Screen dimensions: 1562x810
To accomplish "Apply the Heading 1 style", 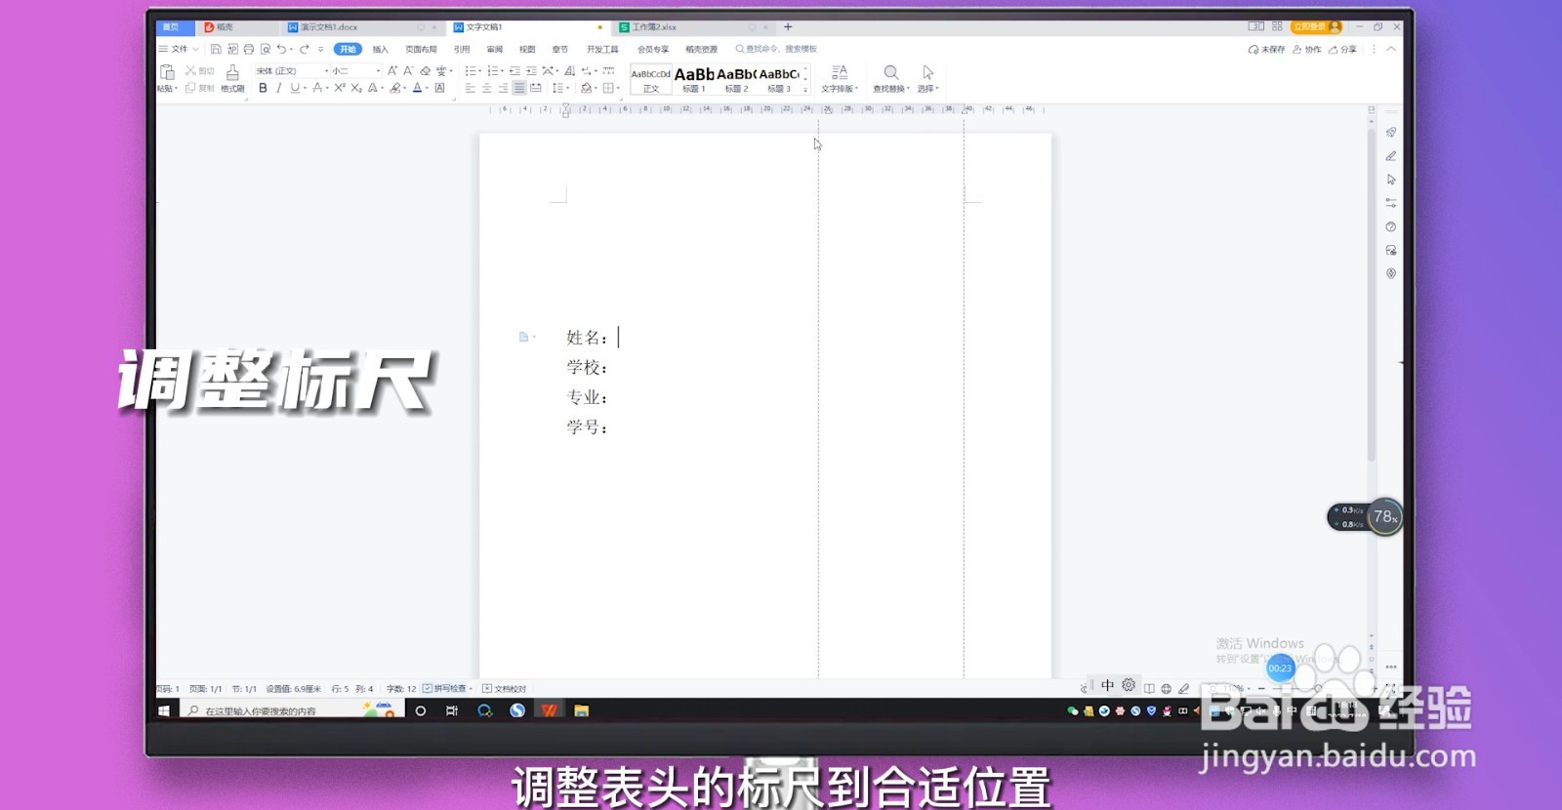I will pyautogui.click(x=694, y=79).
